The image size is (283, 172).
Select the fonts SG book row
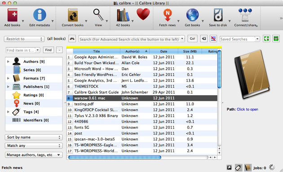tap(142, 128)
